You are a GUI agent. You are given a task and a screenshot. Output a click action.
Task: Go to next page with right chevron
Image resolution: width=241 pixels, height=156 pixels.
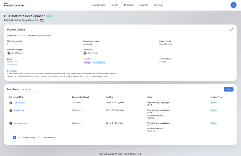[x=19, y=137]
